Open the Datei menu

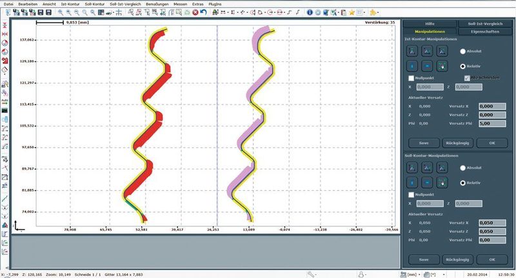[x=8, y=5]
